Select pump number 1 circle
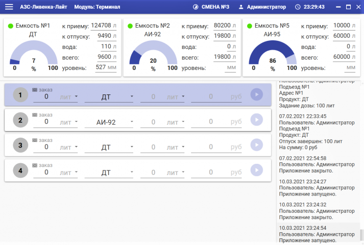364x245 pixels. [x=20, y=94]
